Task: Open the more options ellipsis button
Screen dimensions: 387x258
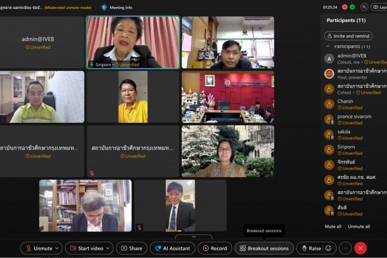Action: [x=345, y=248]
